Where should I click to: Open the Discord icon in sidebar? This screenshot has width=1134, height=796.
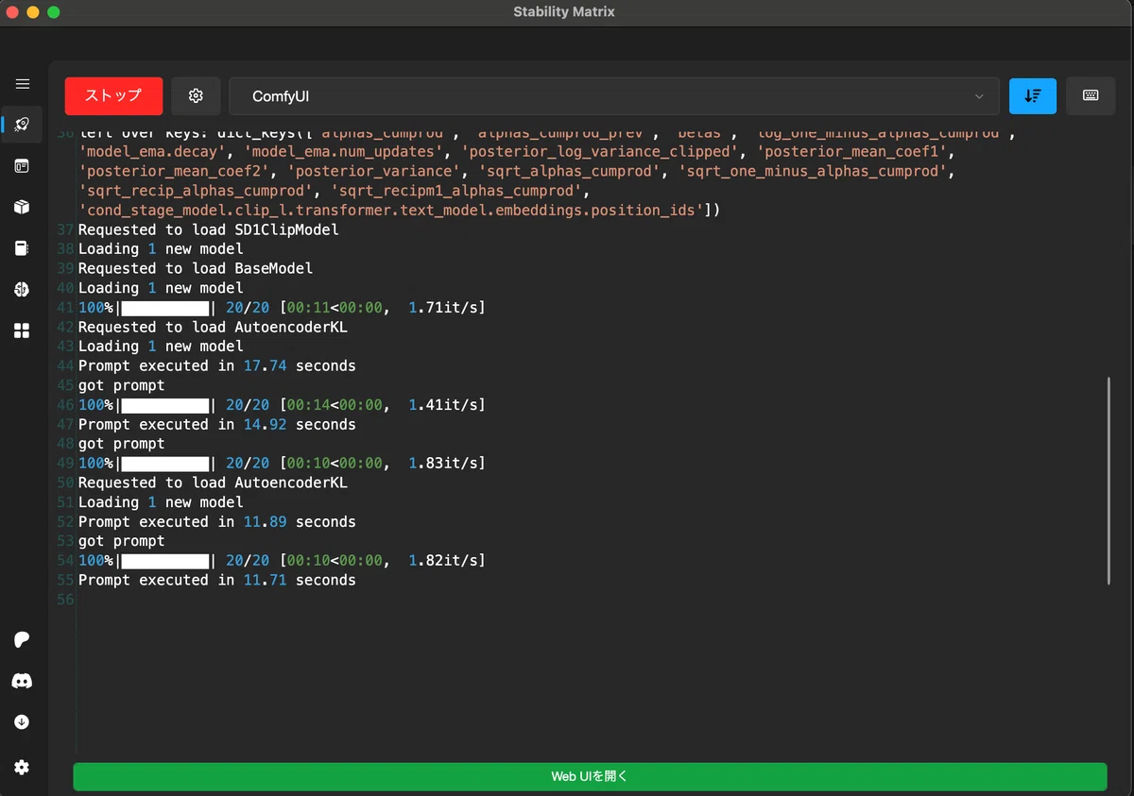tap(22, 681)
